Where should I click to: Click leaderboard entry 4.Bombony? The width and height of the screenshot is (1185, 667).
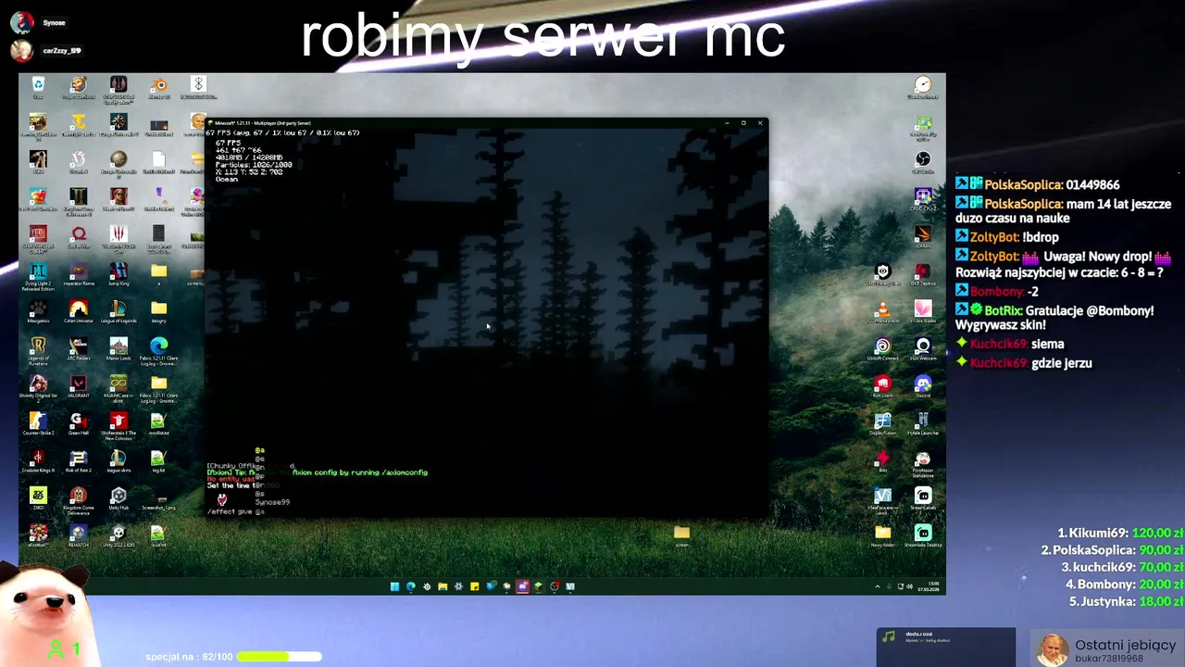coord(1125,585)
